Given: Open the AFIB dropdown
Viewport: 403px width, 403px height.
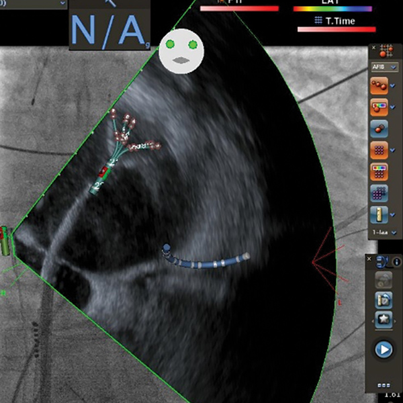Looking at the screenshot, I should coord(384,67).
